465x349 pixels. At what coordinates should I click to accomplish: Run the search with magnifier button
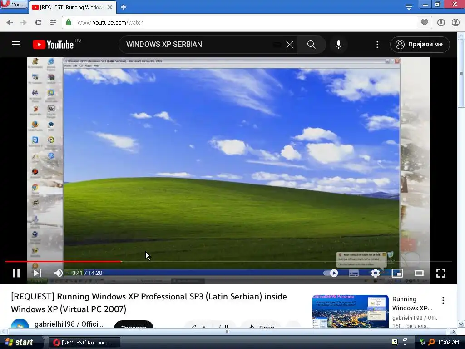click(312, 45)
